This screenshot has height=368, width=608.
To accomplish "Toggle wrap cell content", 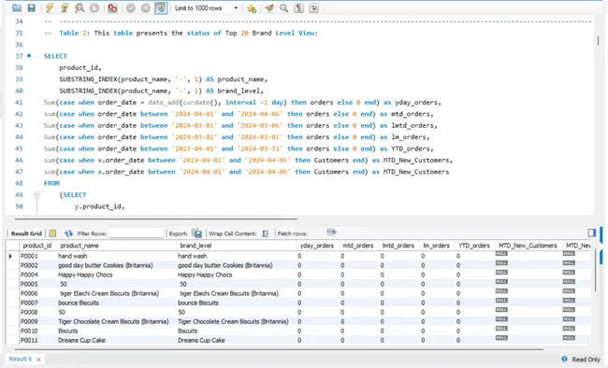I will tap(266, 234).
